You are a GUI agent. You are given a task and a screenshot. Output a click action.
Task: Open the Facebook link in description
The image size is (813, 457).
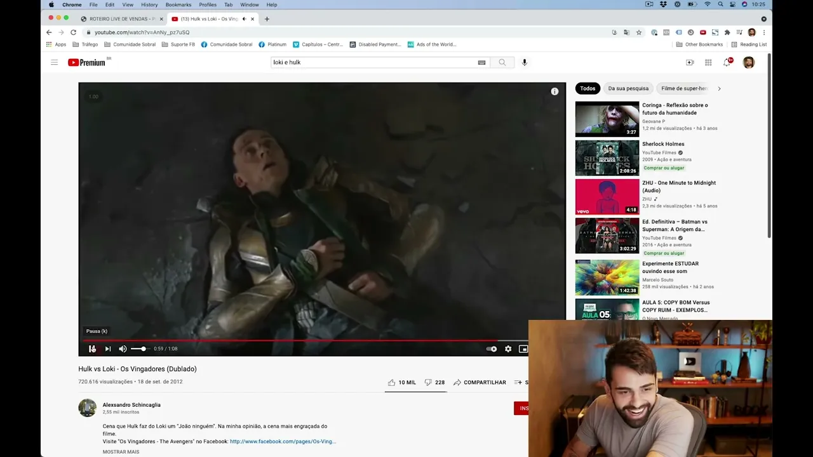click(283, 441)
